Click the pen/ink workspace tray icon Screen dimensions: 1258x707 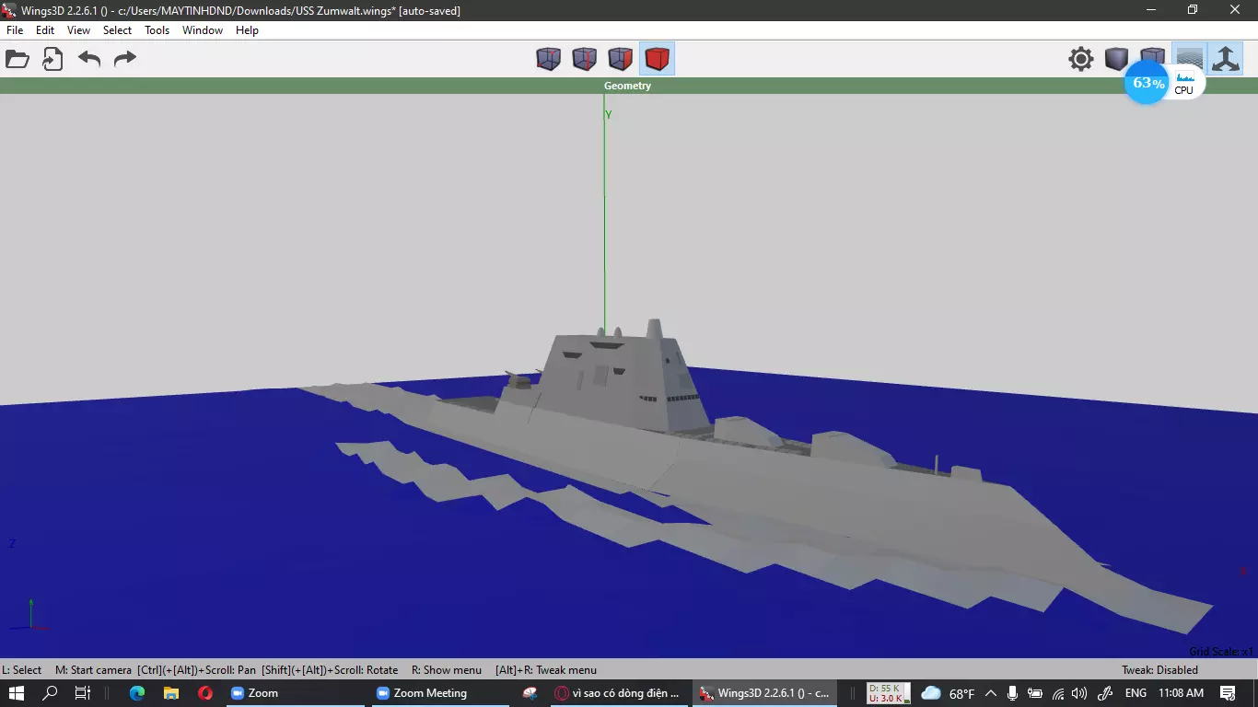[1106, 693]
